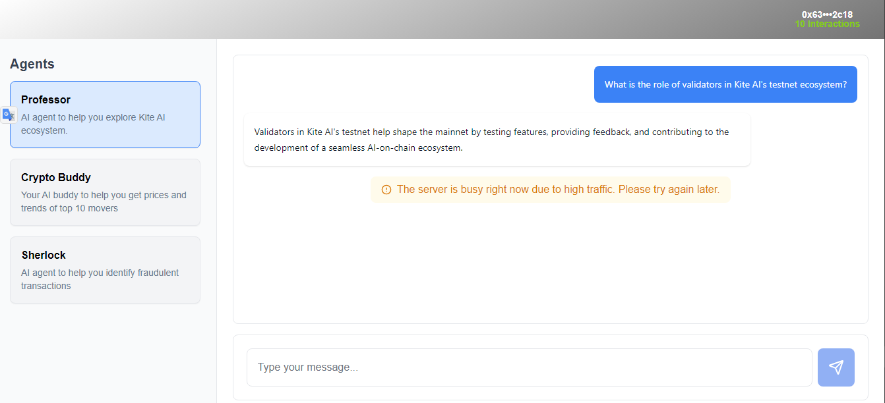This screenshot has width=885, height=403.
Task: Focus the 'Type your message...' input field
Action: tap(529, 367)
